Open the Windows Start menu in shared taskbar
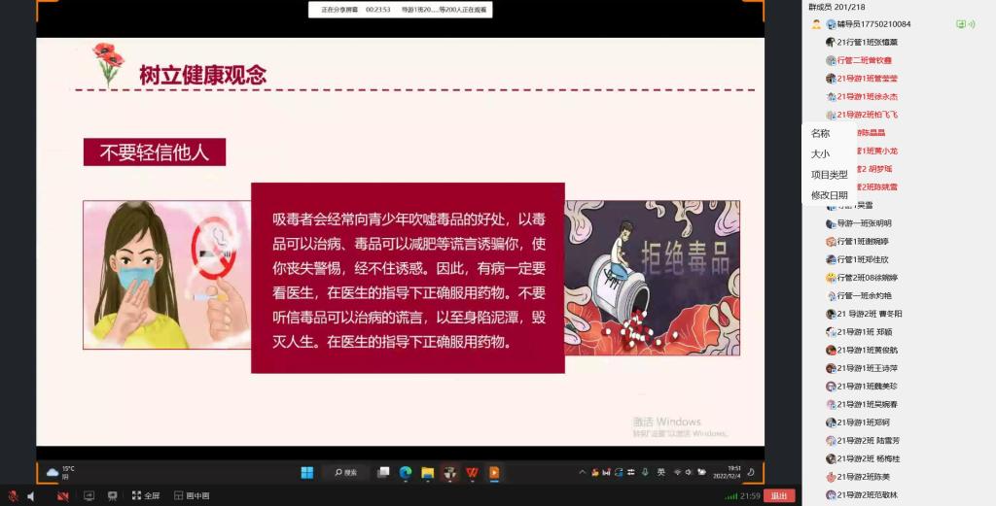 (x=306, y=473)
